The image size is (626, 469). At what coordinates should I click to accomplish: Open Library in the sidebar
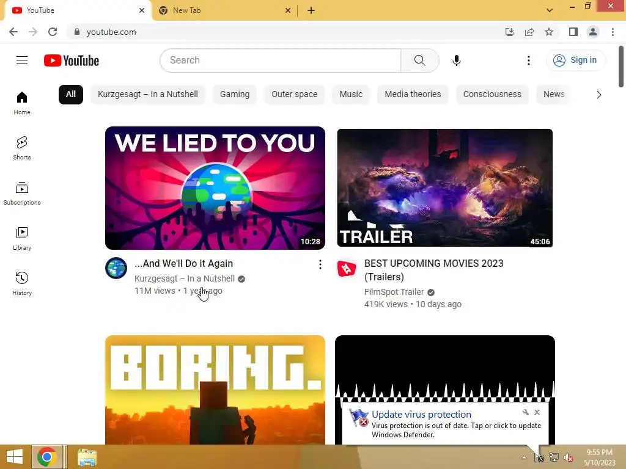22,239
